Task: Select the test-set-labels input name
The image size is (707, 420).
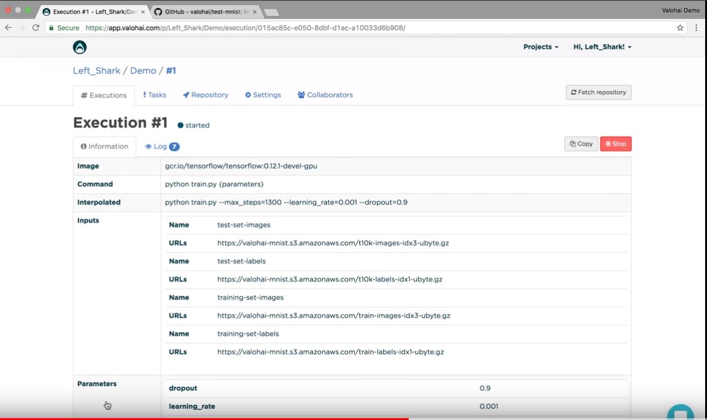Action: [241, 261]
